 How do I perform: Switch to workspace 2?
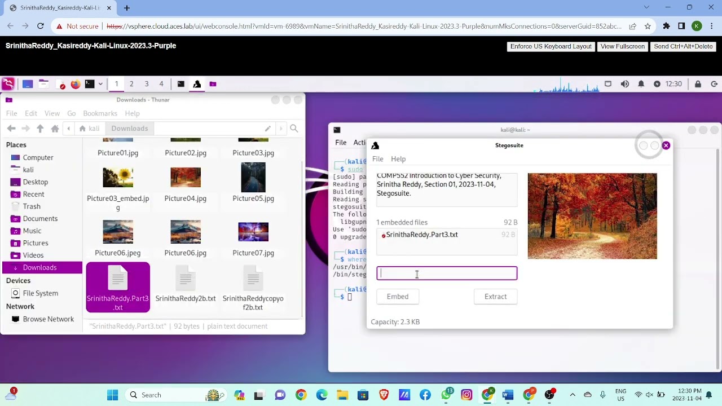tap(131, 84)
